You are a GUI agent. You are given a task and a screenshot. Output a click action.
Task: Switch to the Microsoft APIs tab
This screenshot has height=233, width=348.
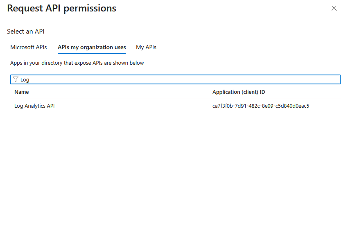click(29, 47)
